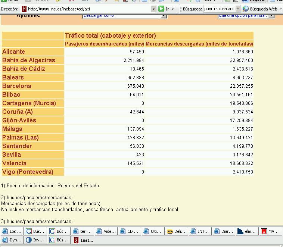Open the address bar history dropdown arrow
283x247 pixels.
153,9
